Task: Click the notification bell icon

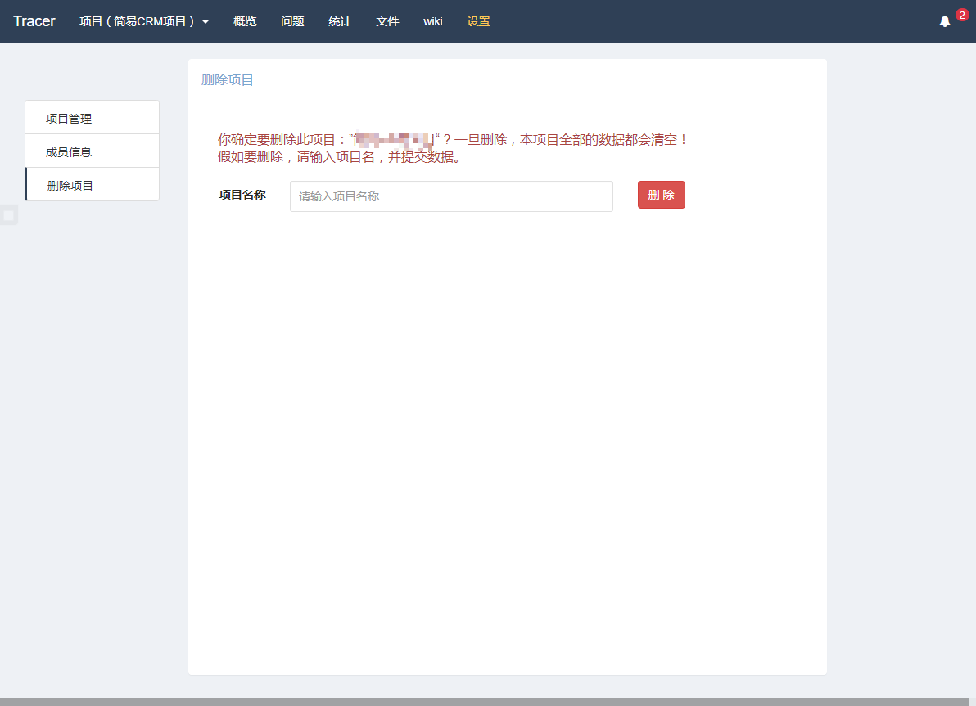Action: pyautogui.click(x=945, y=21)
